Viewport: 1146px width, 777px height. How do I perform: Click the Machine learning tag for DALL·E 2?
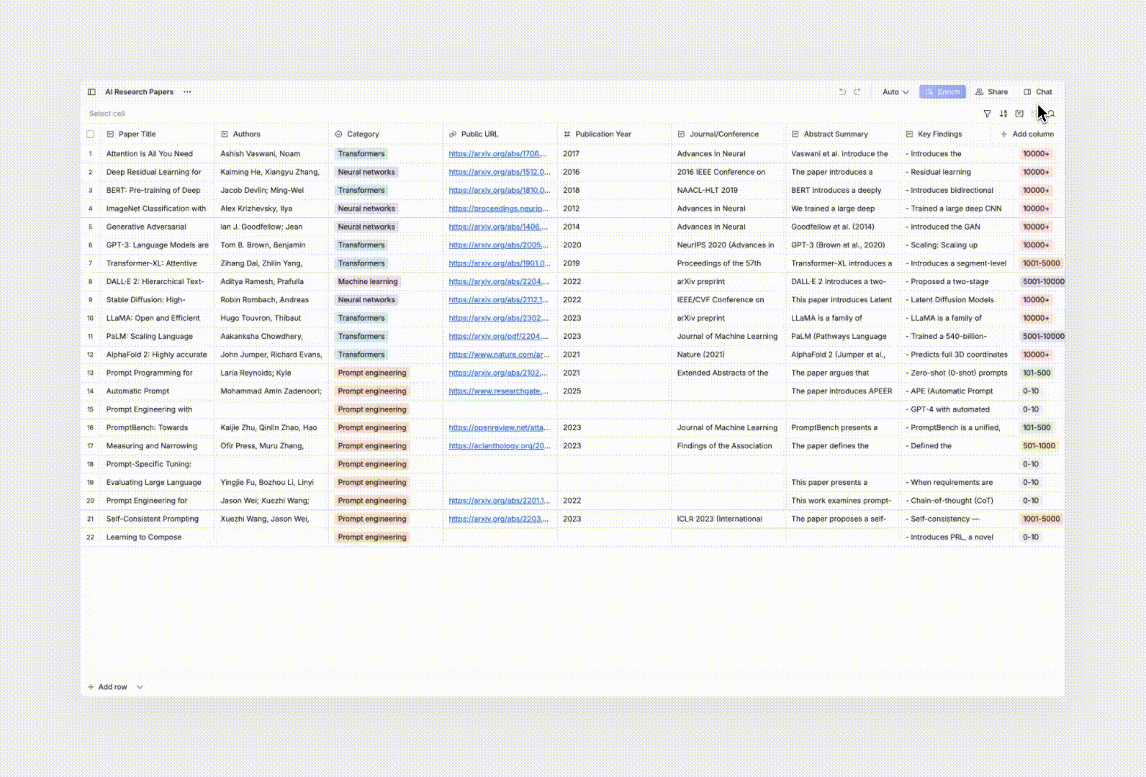coord(368,282)
